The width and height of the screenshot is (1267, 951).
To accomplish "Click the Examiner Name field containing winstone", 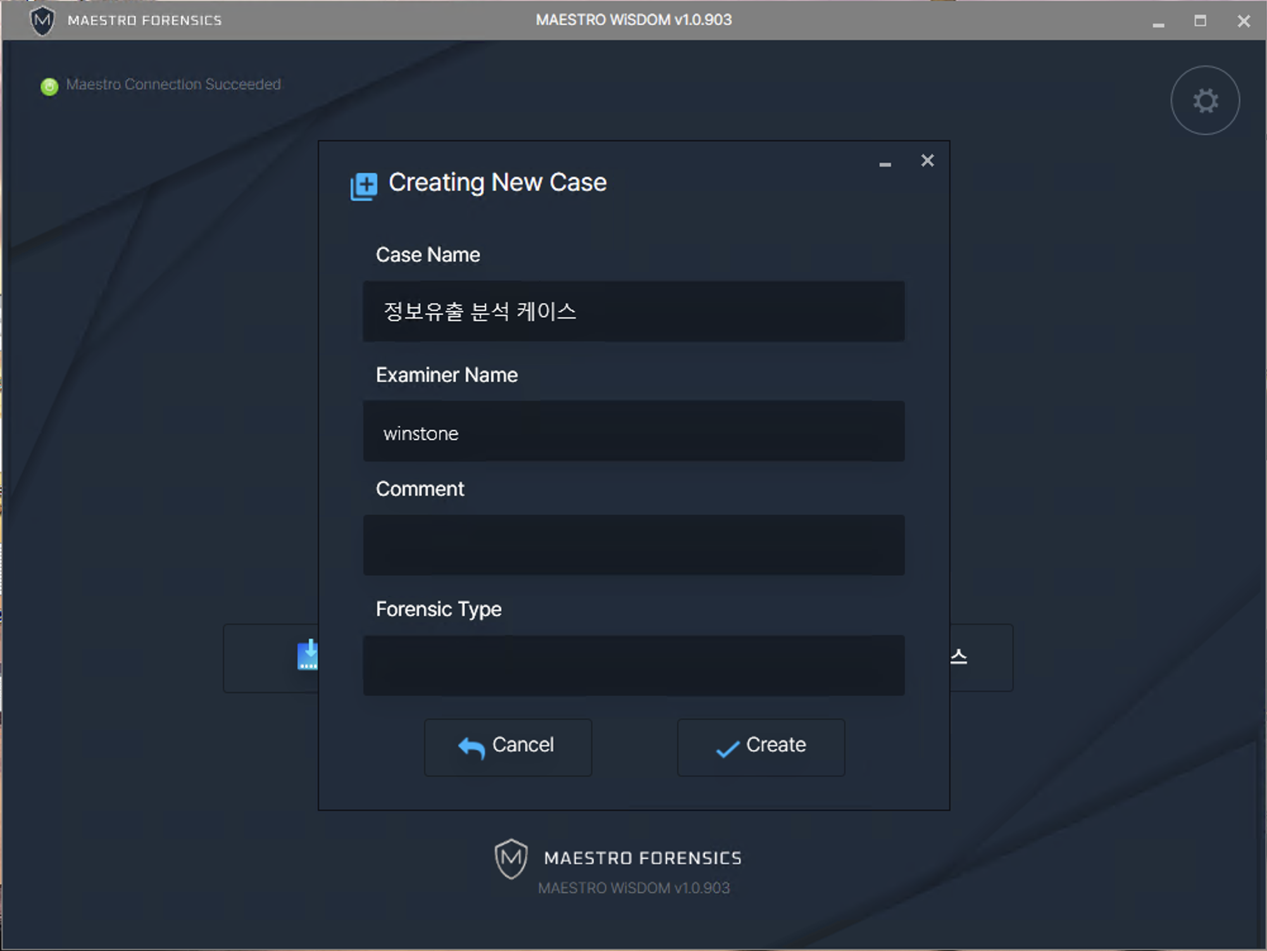I will (633, 432).
